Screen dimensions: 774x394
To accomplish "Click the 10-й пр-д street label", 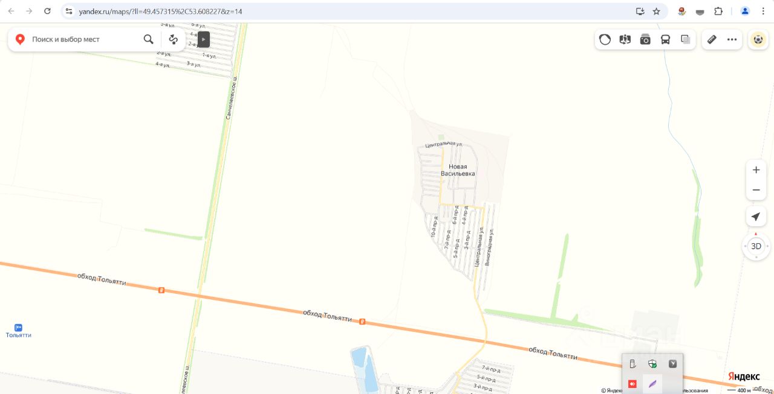I will coord(434,227).
